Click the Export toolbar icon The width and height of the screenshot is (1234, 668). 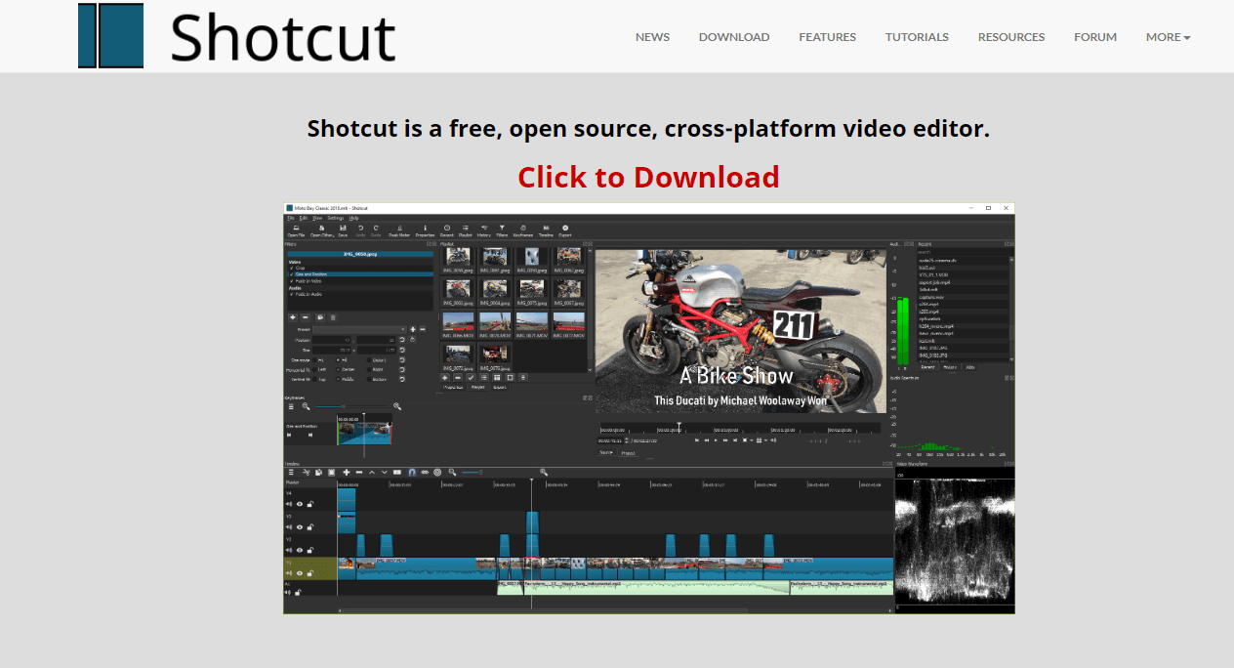(x=565, y=231)
